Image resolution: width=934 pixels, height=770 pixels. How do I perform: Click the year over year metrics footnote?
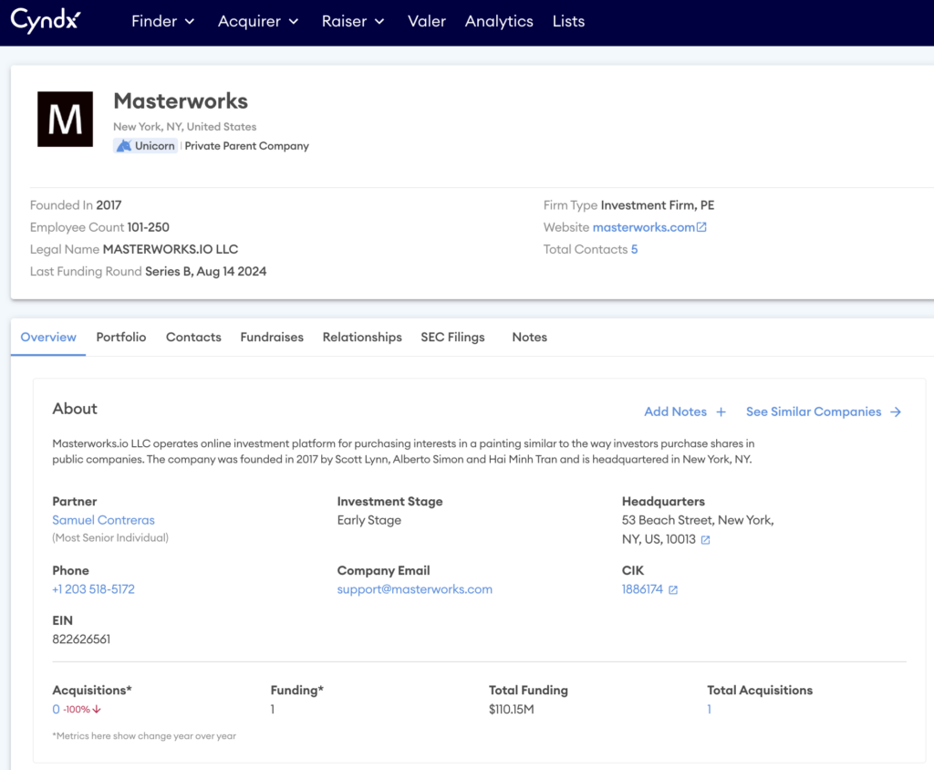point(144,736)
